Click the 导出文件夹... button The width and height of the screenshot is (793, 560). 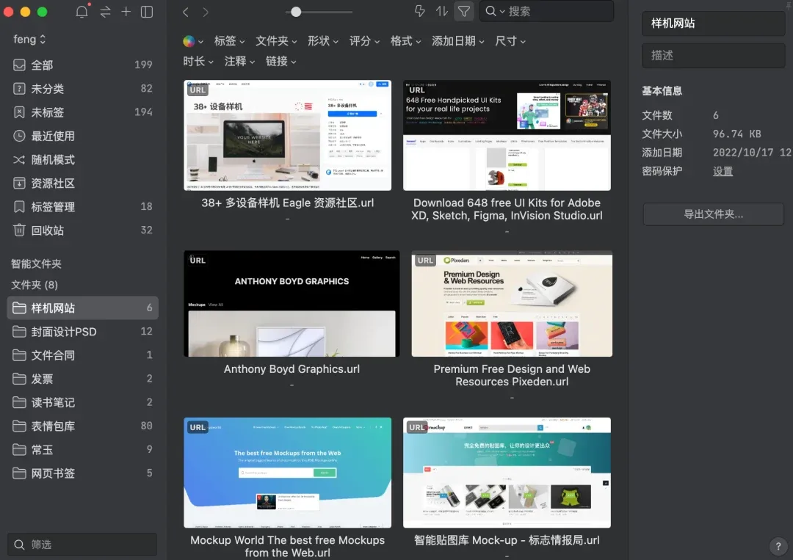click(x=713, y=214)
